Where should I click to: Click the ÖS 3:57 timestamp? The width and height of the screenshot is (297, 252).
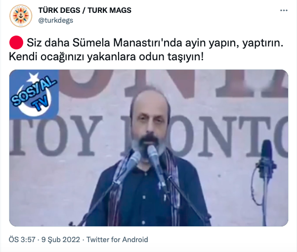pyautogui.click(x=22, y=240)
